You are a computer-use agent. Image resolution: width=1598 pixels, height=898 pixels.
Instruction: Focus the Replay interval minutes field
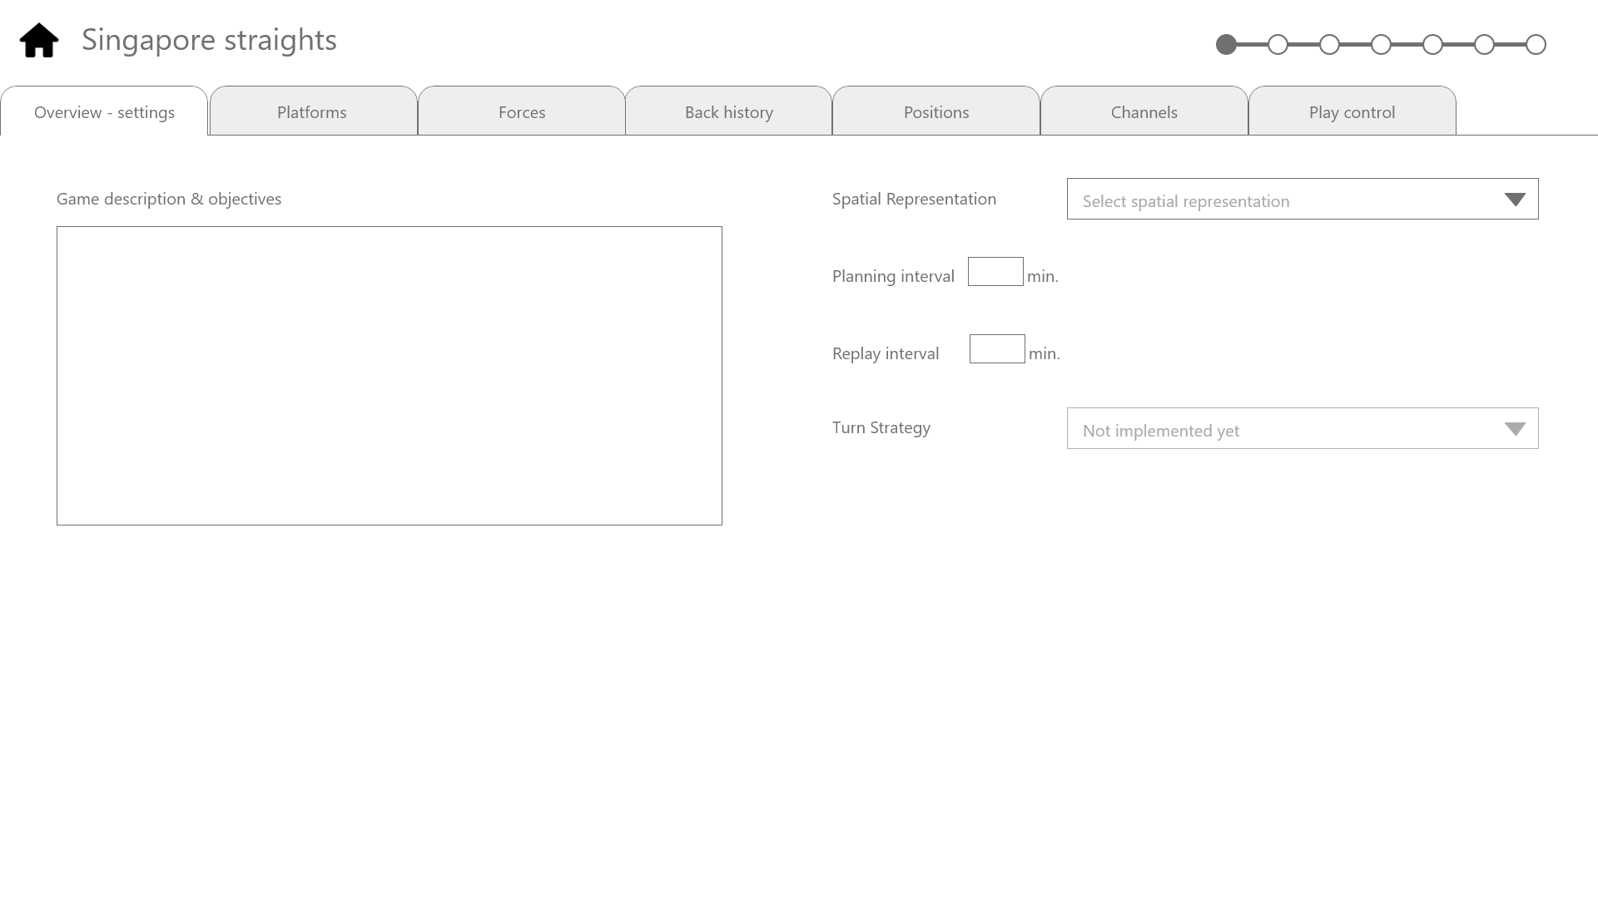(997, 349)
